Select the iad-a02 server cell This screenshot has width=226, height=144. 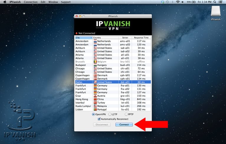coord(125,51)
